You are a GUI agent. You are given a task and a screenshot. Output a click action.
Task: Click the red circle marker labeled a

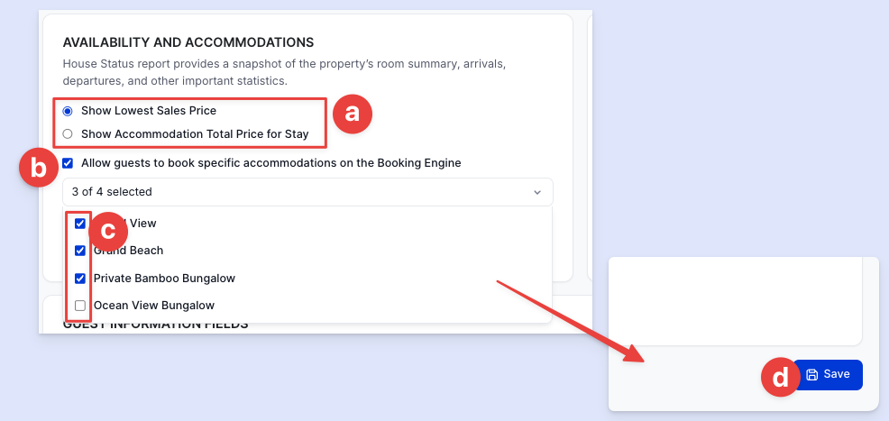353,114
